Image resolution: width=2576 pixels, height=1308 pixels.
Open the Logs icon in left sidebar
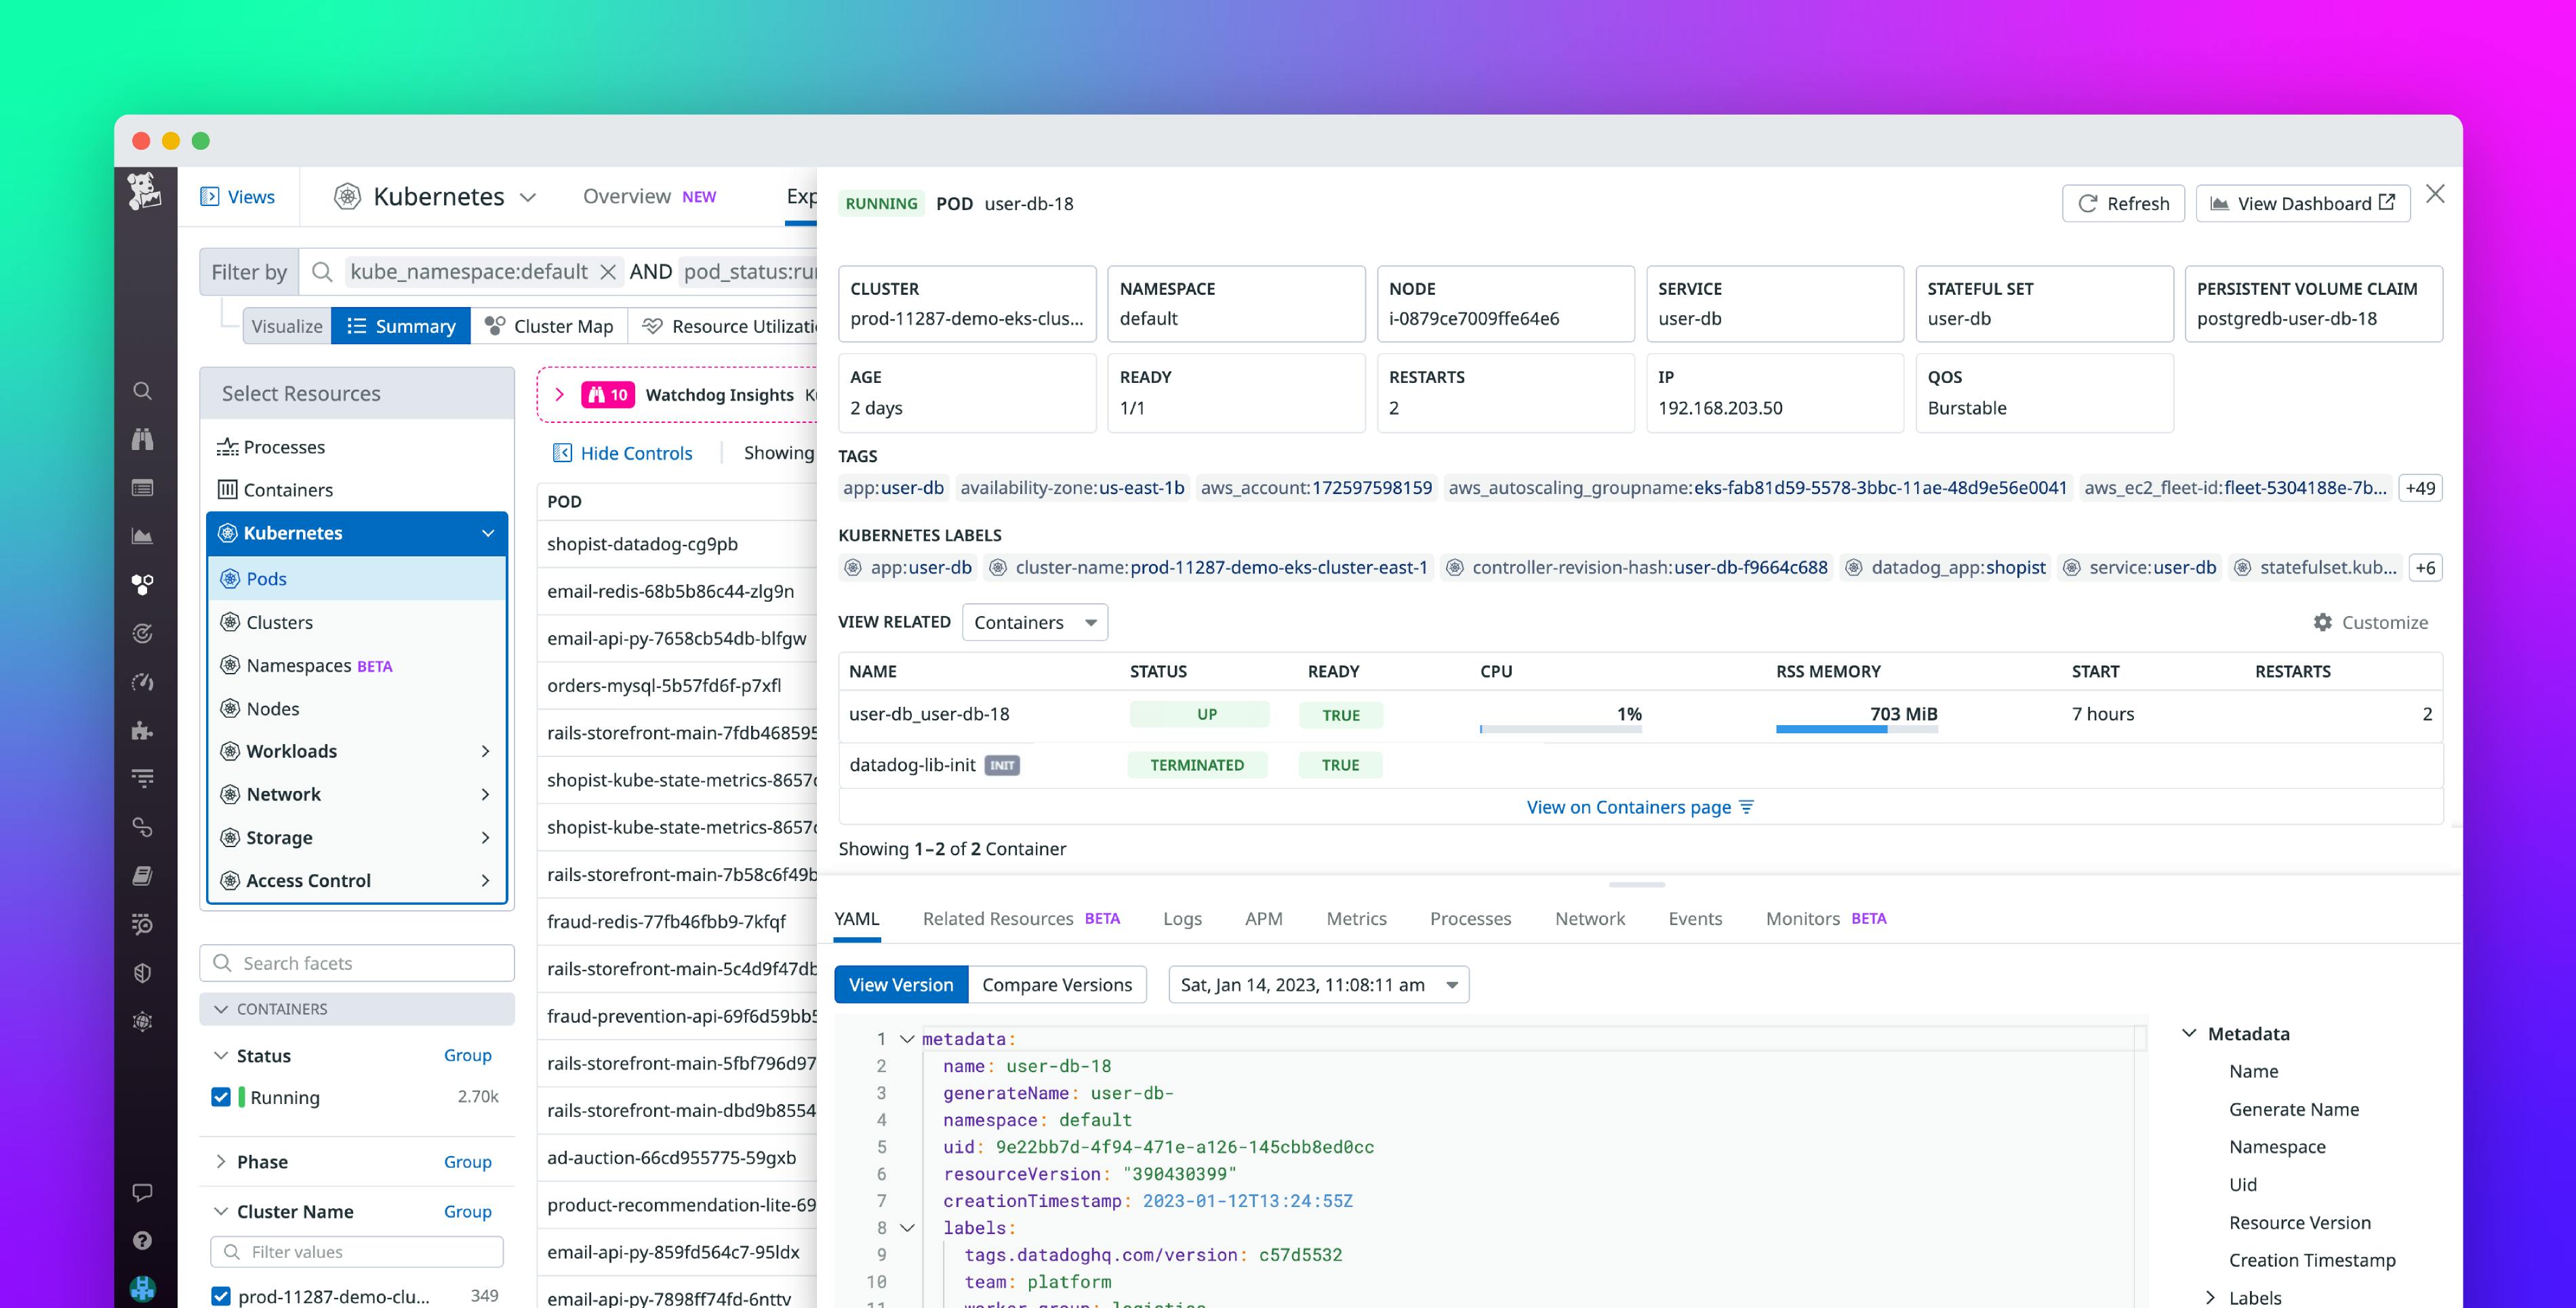pyautogui.click(x=143, y=488)
